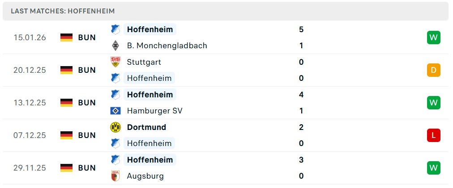Viewport: 453px width, 188px height.
Task: Click the German flag beside the 20.12.25 match
Action: pyautogui.click(x=66, y=70)
